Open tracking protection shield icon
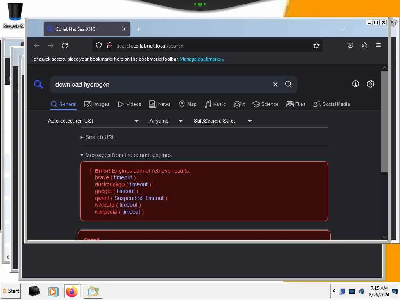Viewport: 400px width, 300px height. [x=99, y=46]
